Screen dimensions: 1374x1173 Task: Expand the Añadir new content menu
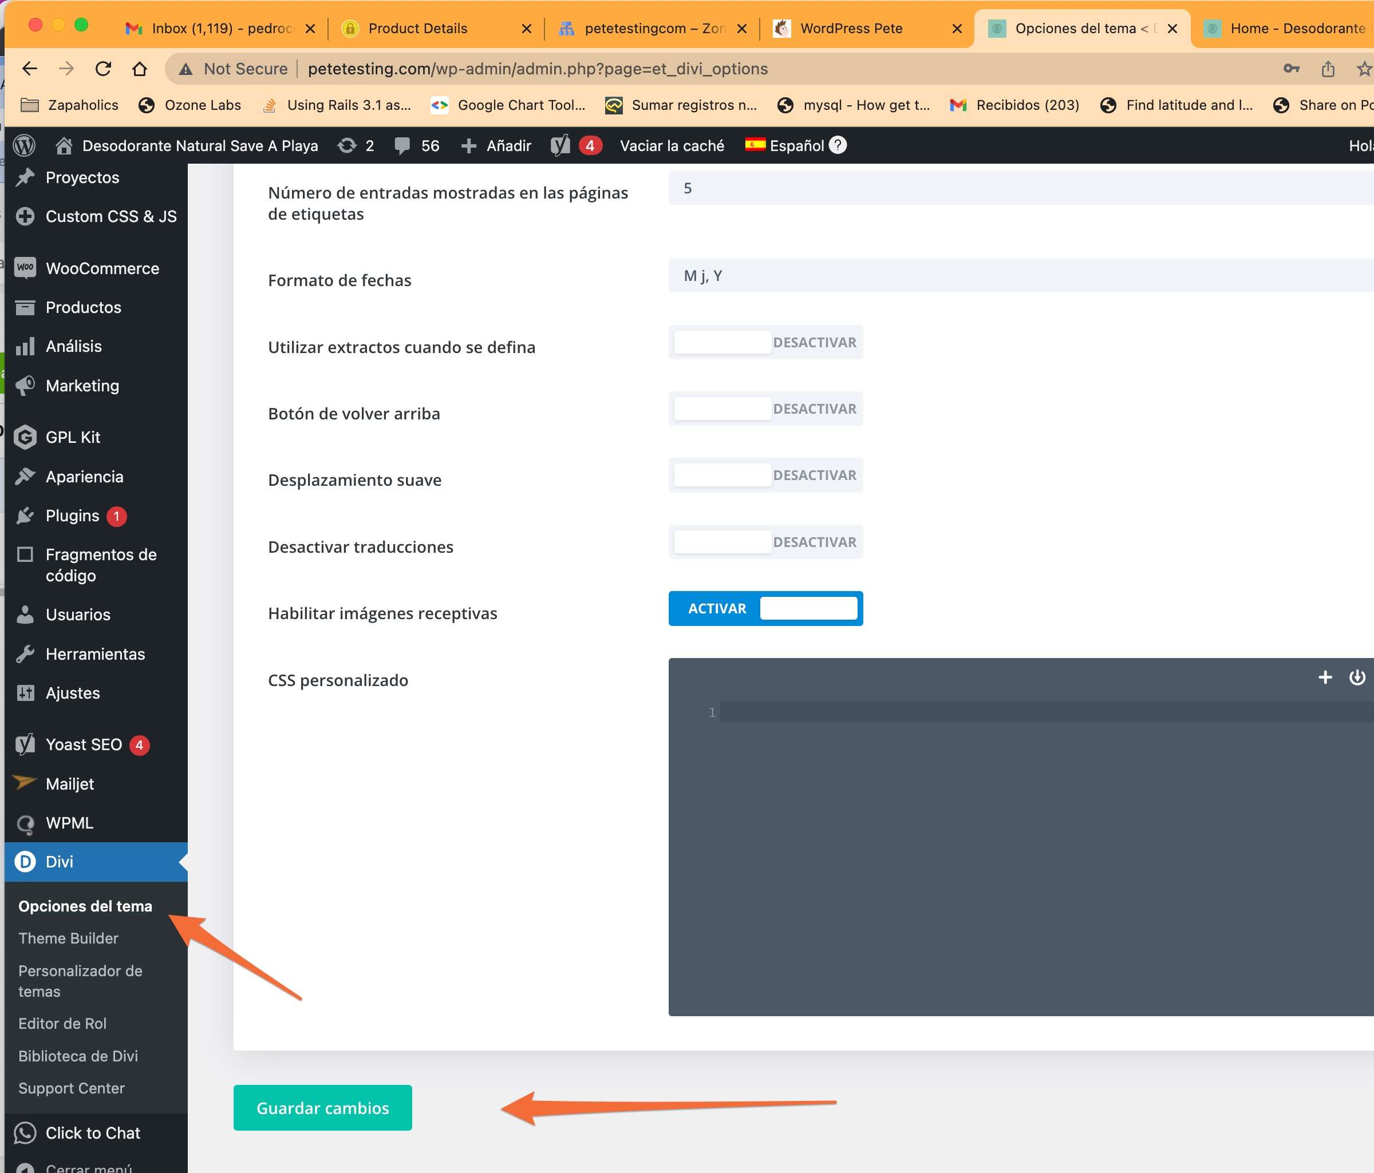click(x=497, y=145)
